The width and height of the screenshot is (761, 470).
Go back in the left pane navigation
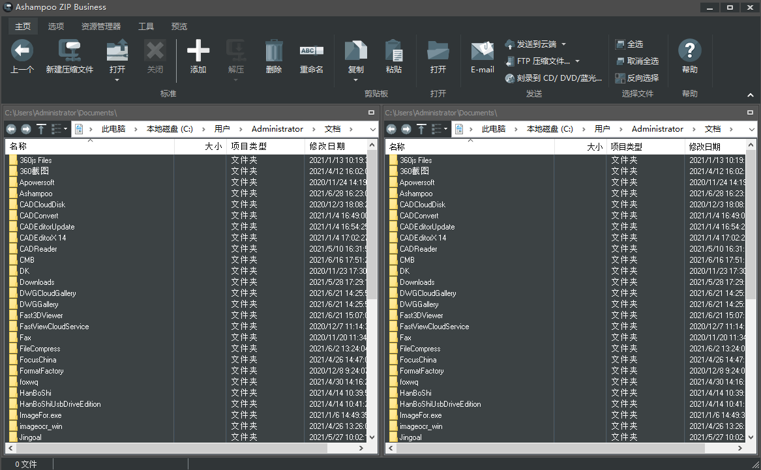(x=11, y=129)
